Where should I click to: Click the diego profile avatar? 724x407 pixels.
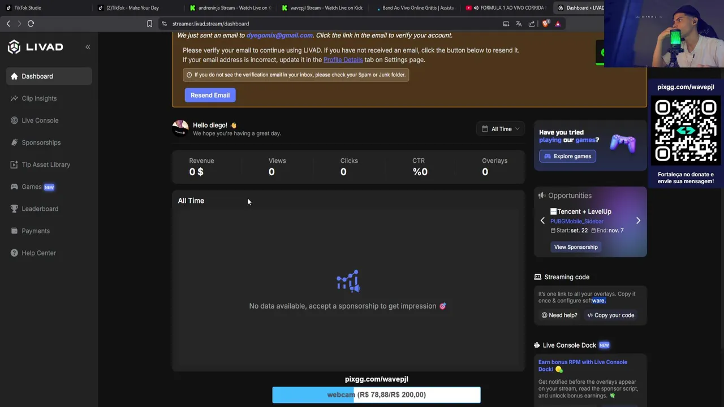click(x=180, y=128)
